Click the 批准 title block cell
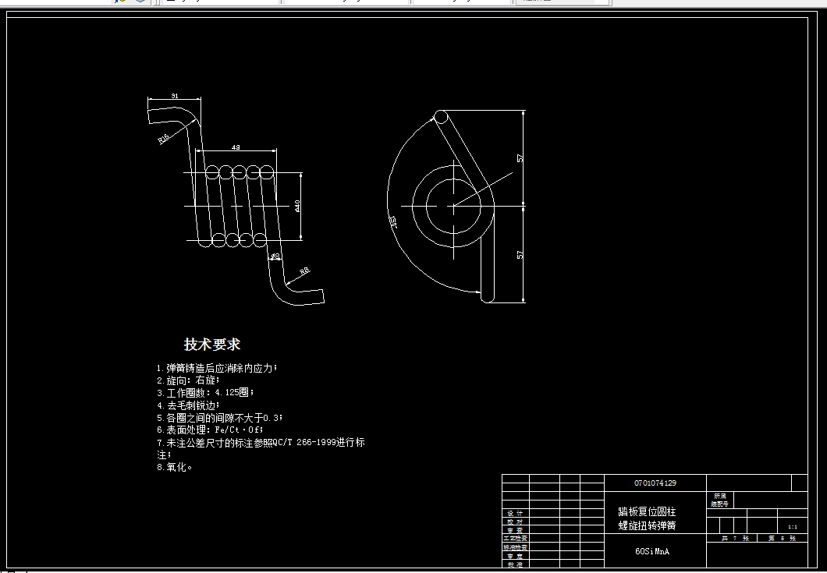This screenshot has width=827, height=573. click(515, 564)
